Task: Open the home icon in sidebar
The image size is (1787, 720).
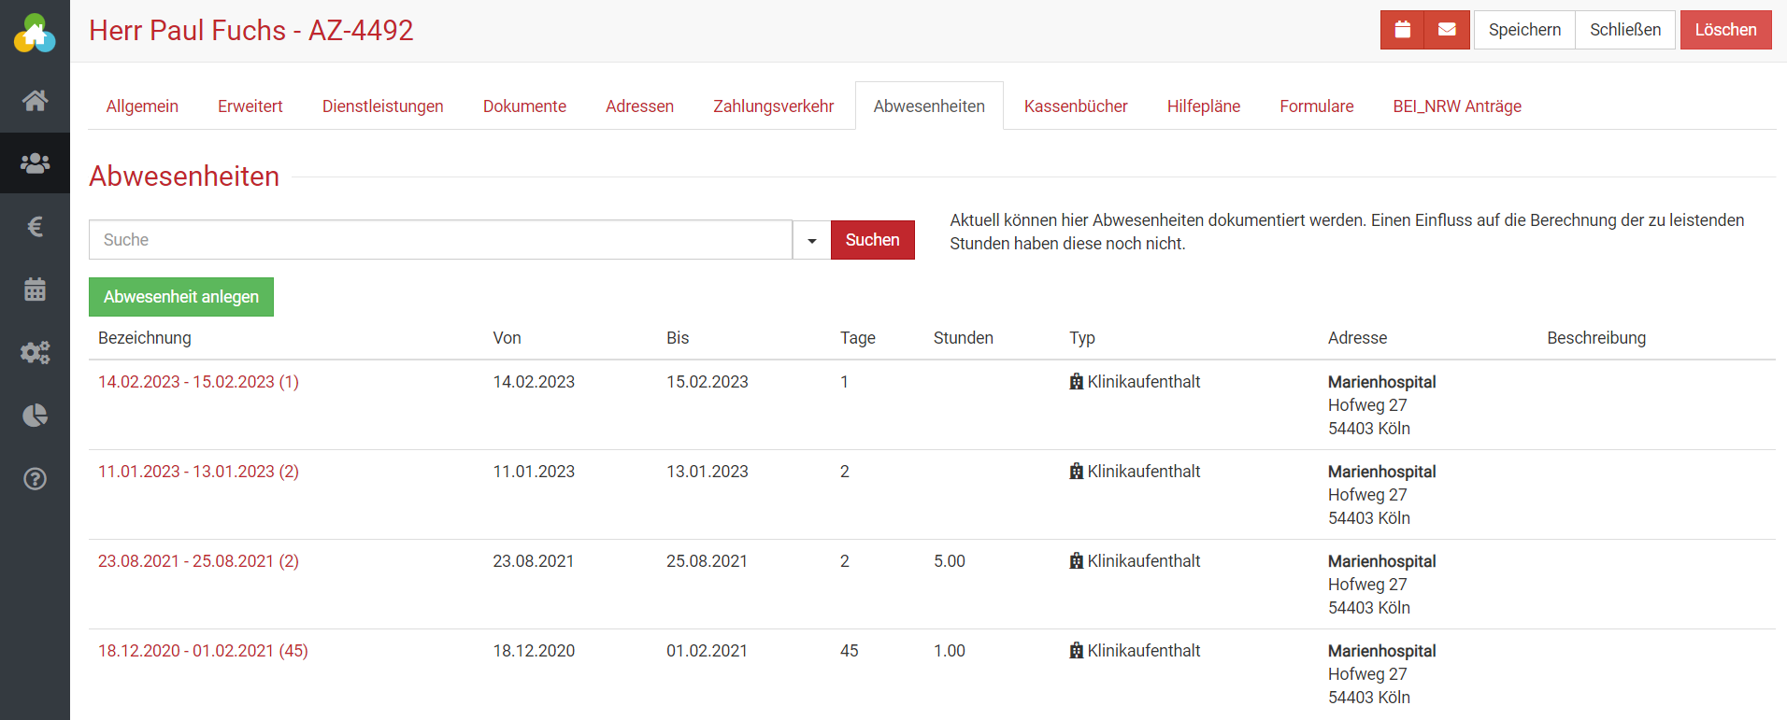Action: click(35, 100)
